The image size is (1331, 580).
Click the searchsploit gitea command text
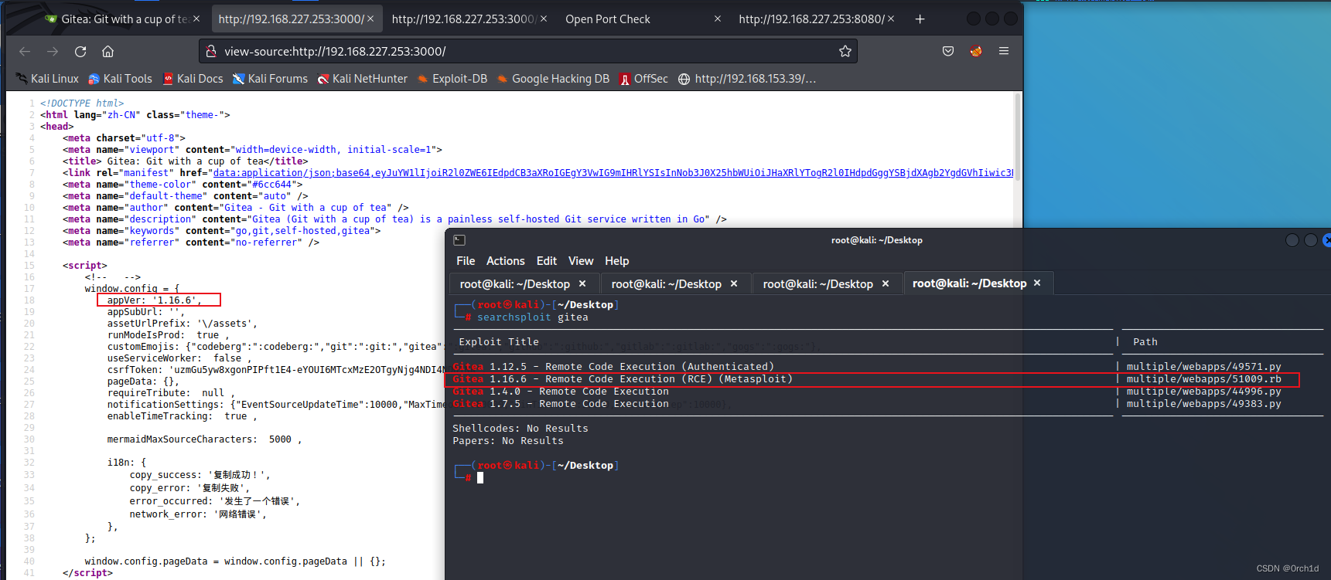point(532,317)
